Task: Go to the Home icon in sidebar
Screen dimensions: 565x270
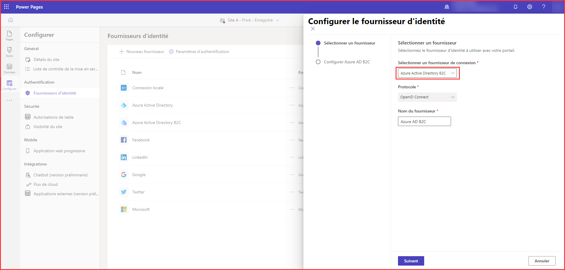Action: (x=11, y=20)
